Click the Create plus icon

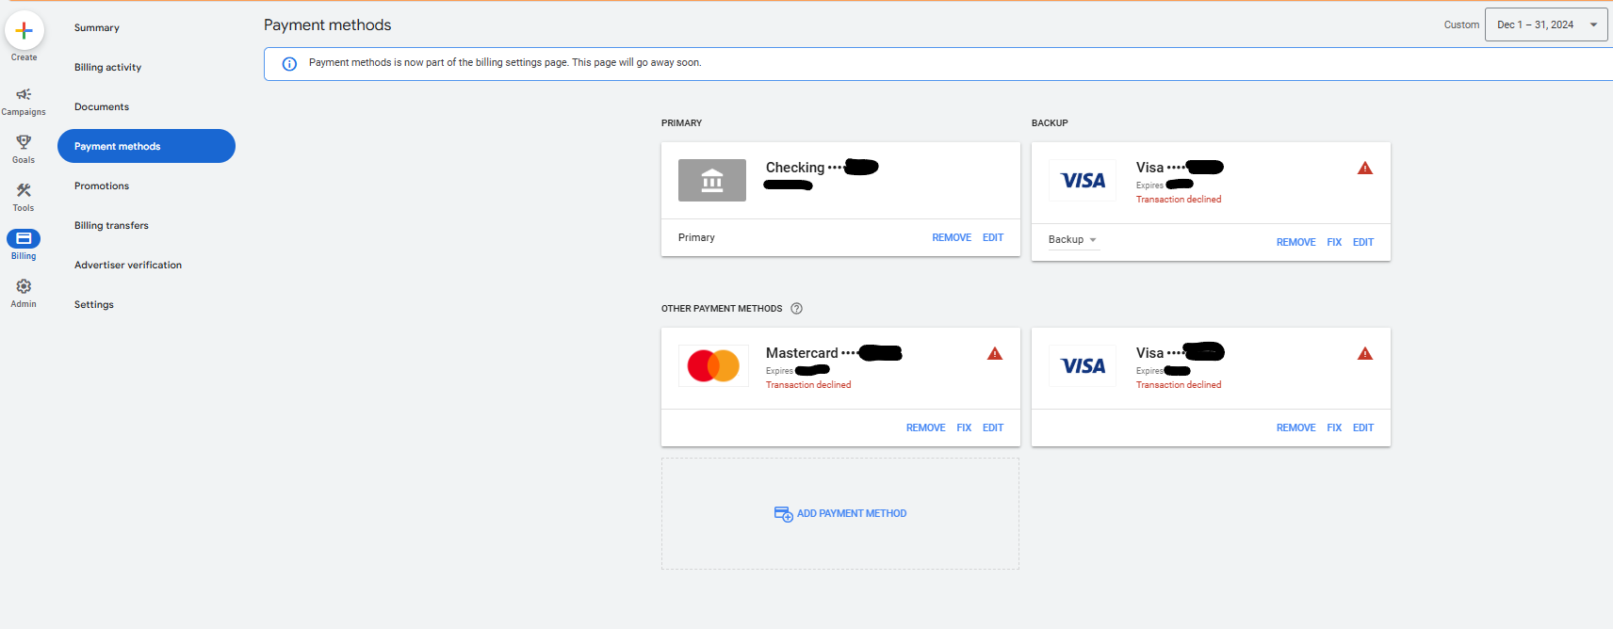[x=24, y=30]
